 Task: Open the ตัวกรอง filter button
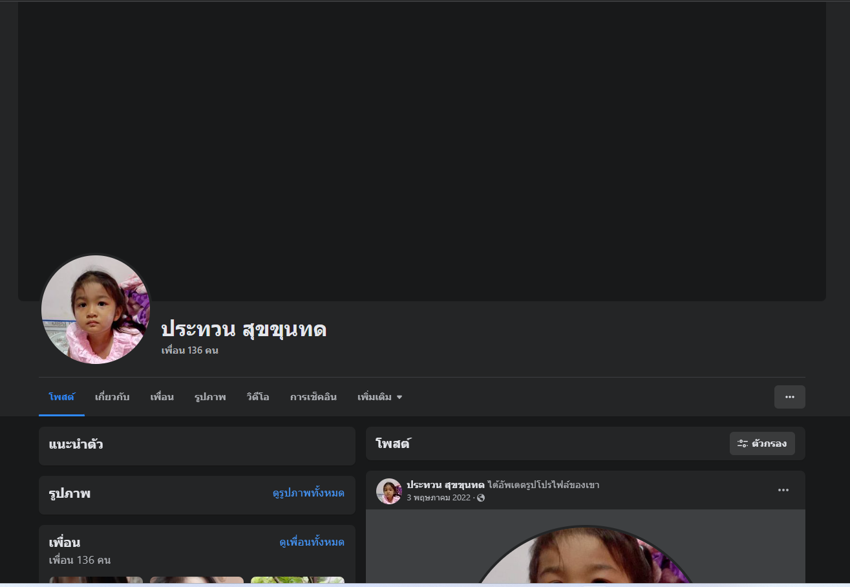pyautogui.click(x=762, y=443)
